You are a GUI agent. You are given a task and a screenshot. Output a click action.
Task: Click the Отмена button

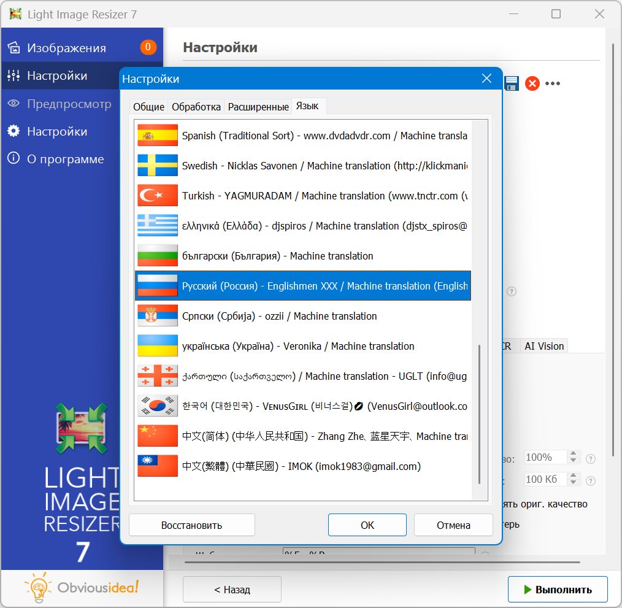453,525
